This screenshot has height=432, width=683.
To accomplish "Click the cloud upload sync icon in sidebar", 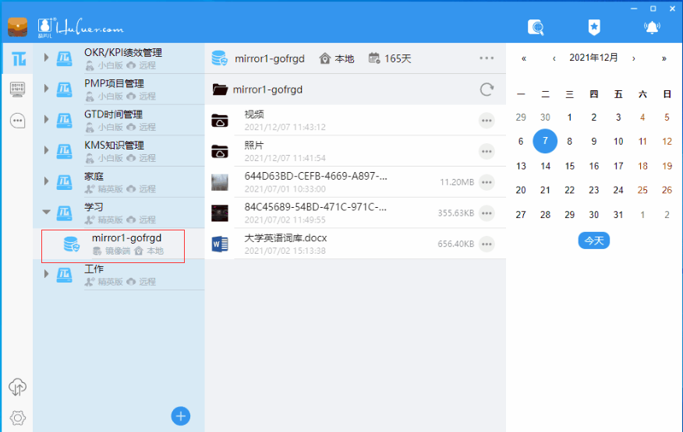I will click(17, 387).
